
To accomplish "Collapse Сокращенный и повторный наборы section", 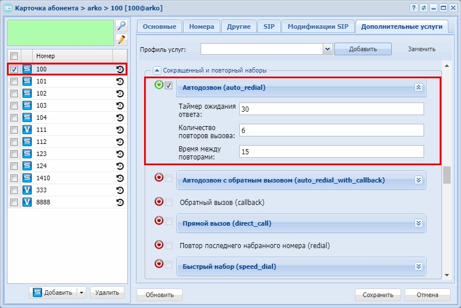I will 157,70.
